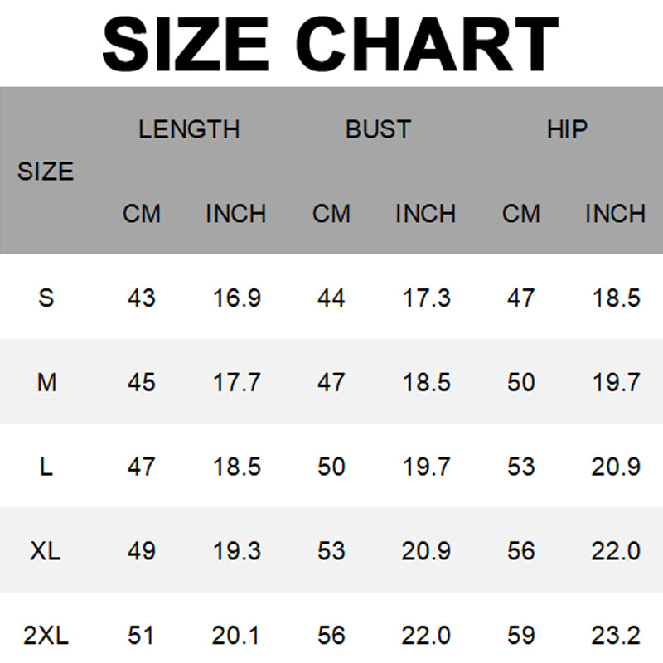Choose the XL size row label

[x=46, y=551]
